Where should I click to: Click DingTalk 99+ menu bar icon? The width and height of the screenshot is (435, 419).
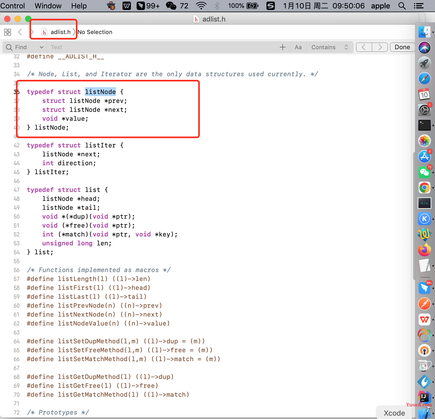point(148,6)
